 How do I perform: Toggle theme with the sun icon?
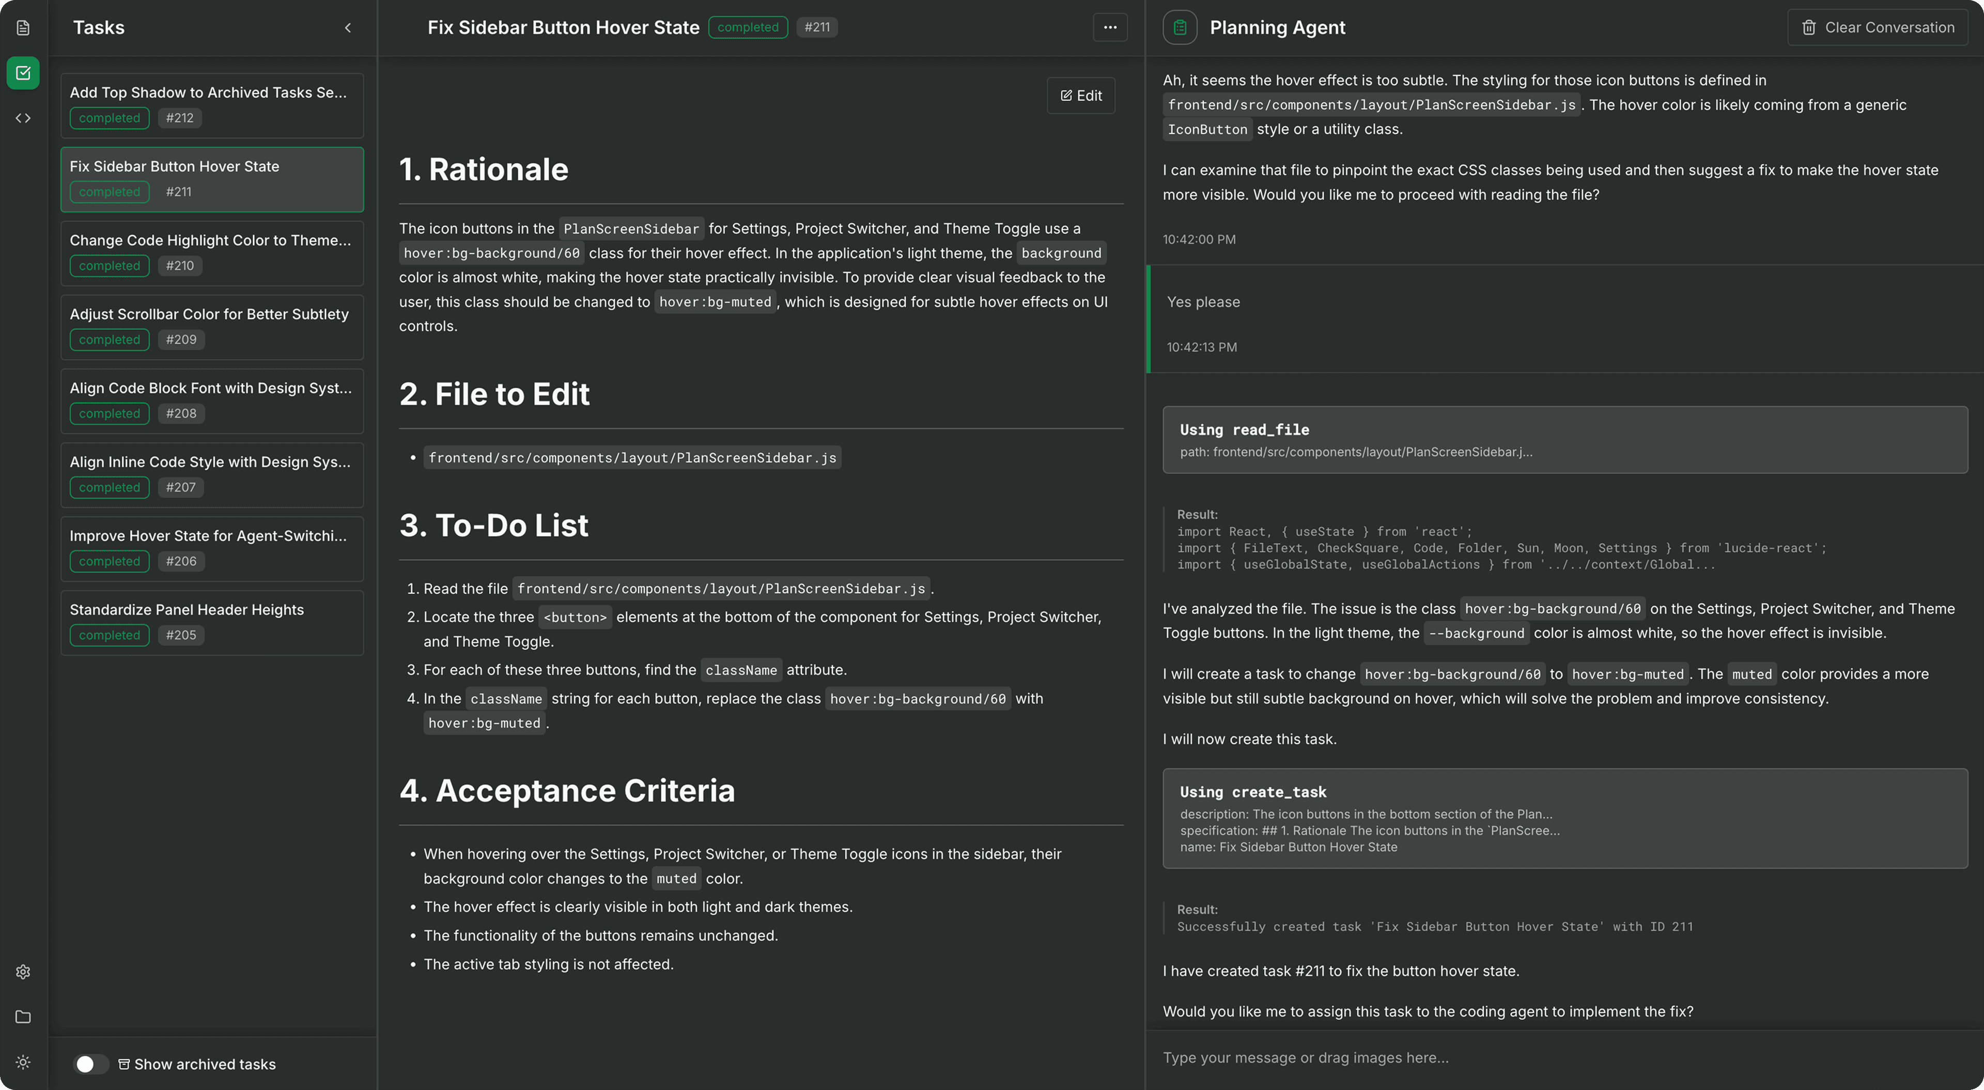(23, 1062)
